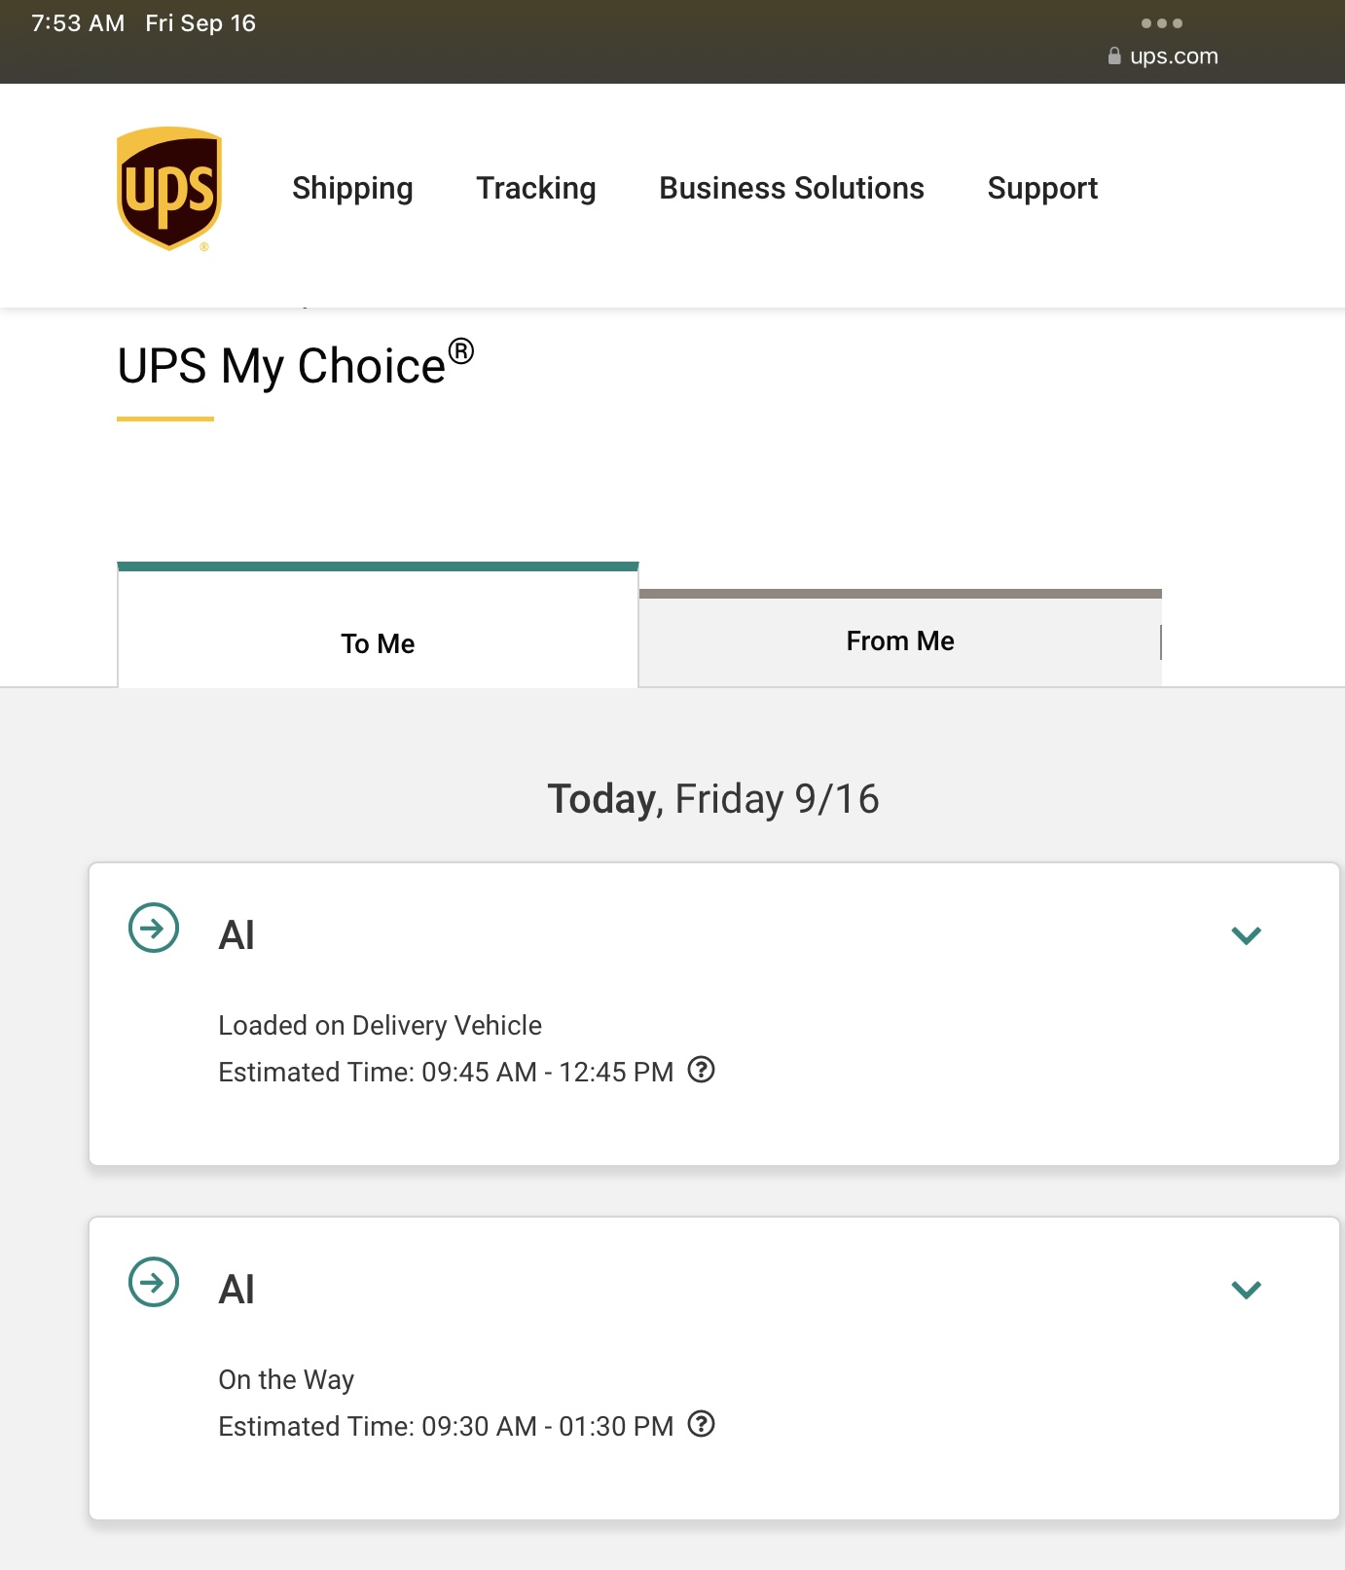The image size is (1345, 1570).
Task: Click the On the Way status text
Action: pyautogui.click(x=286, y=1379)
